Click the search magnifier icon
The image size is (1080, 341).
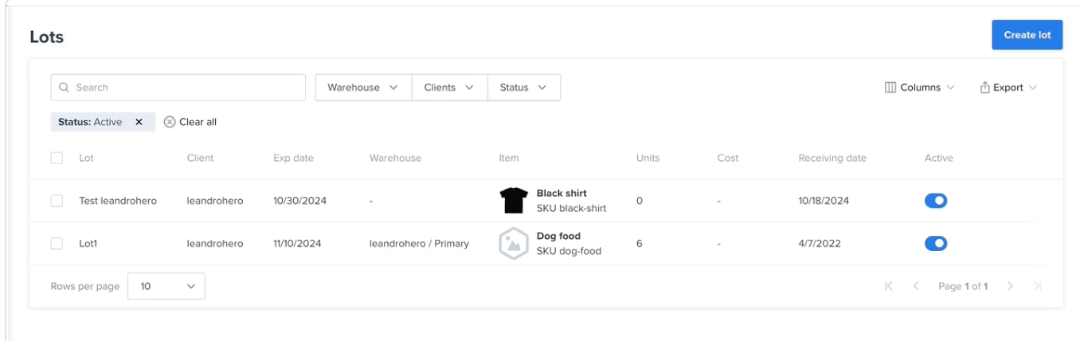pyautogui.click(x=64, y=88)
